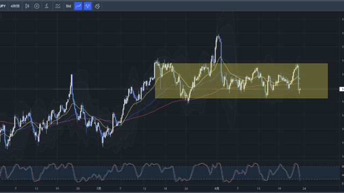Click the plus-in-circle compare icon
344x193 pixels.
pyautogui.click(x=37, y=6)
